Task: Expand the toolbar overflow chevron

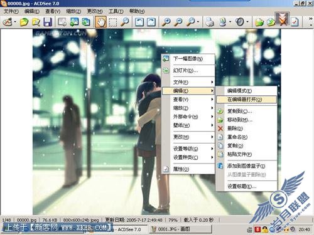Action: click(311, 19)
